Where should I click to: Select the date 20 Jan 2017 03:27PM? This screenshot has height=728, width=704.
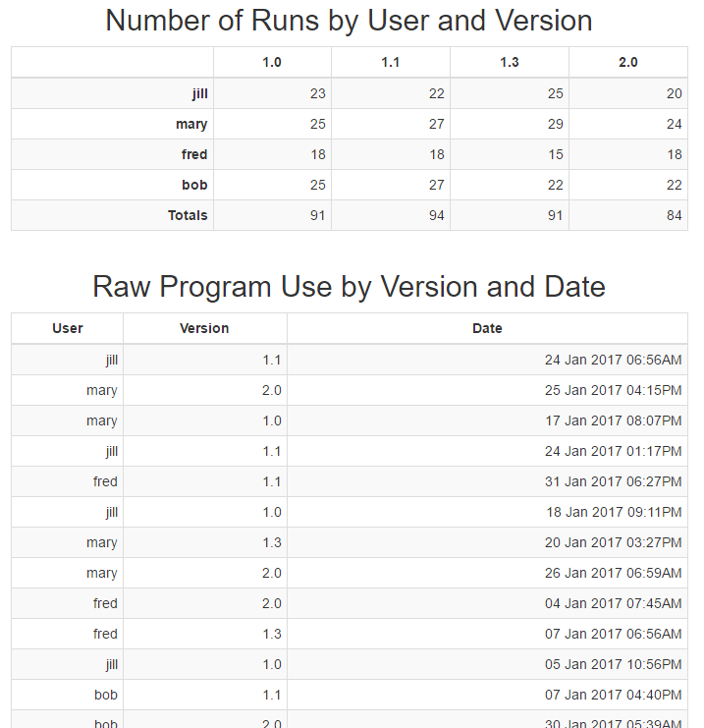(613, 542)
